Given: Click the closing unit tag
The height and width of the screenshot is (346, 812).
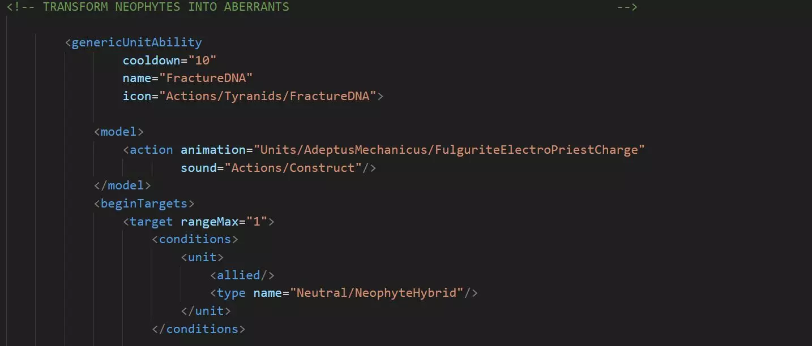Looking at the screenshot, I should [x=206, y=311].
